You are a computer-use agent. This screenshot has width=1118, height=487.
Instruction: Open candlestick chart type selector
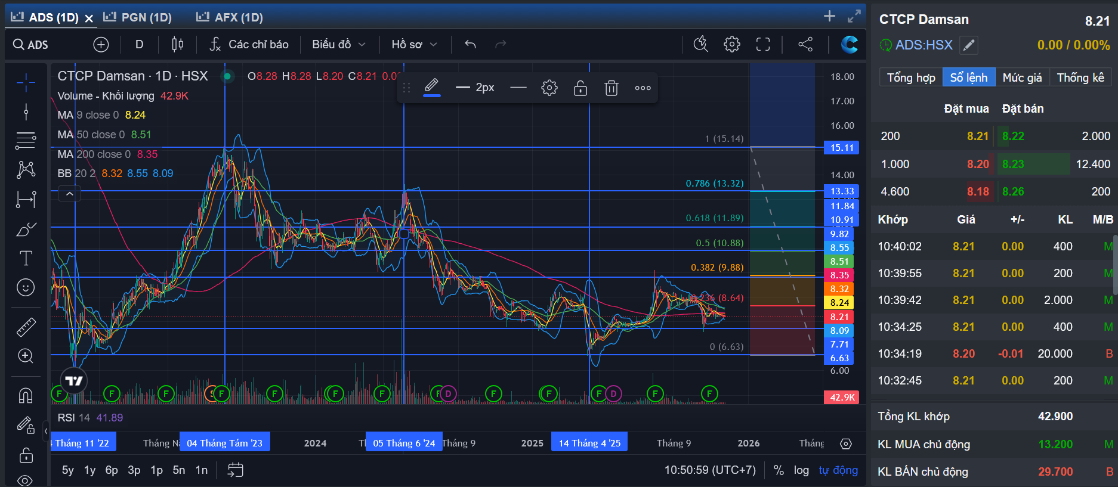coord(177,44)
